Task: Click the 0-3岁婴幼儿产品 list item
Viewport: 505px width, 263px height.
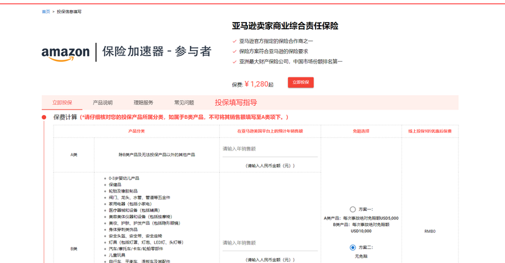Action: [124, 178]
